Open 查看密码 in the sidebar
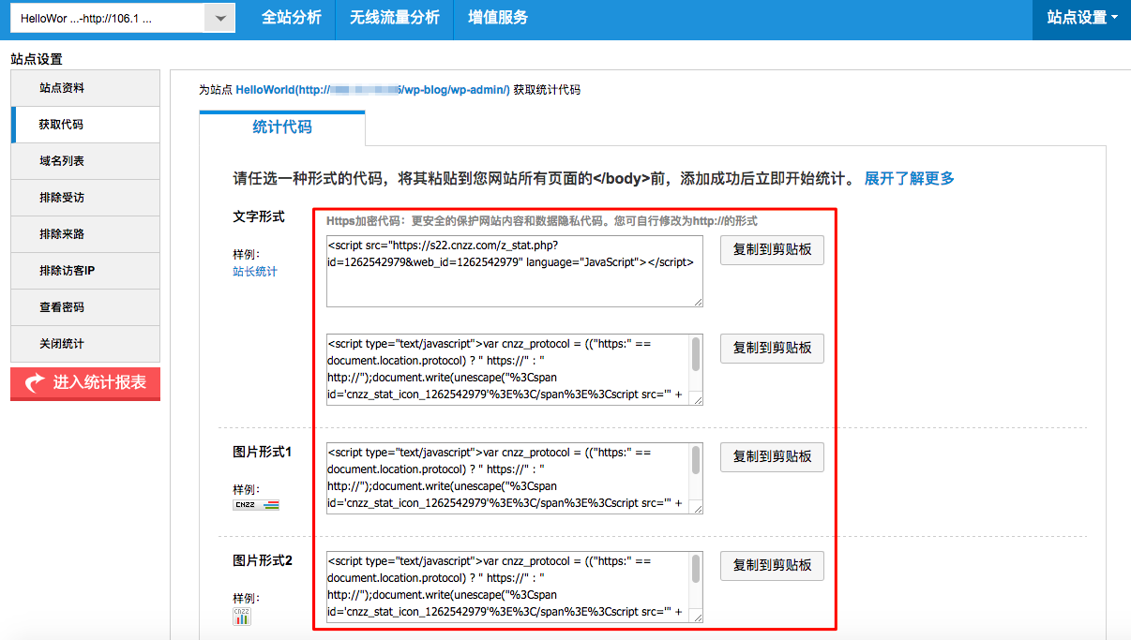The image size is (1131, 640). coord(85,307)
